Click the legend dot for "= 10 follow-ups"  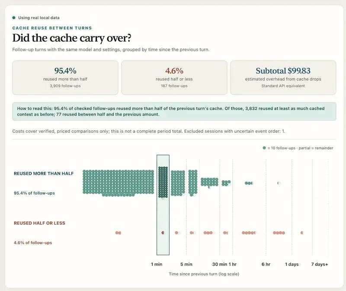point(264,148)
